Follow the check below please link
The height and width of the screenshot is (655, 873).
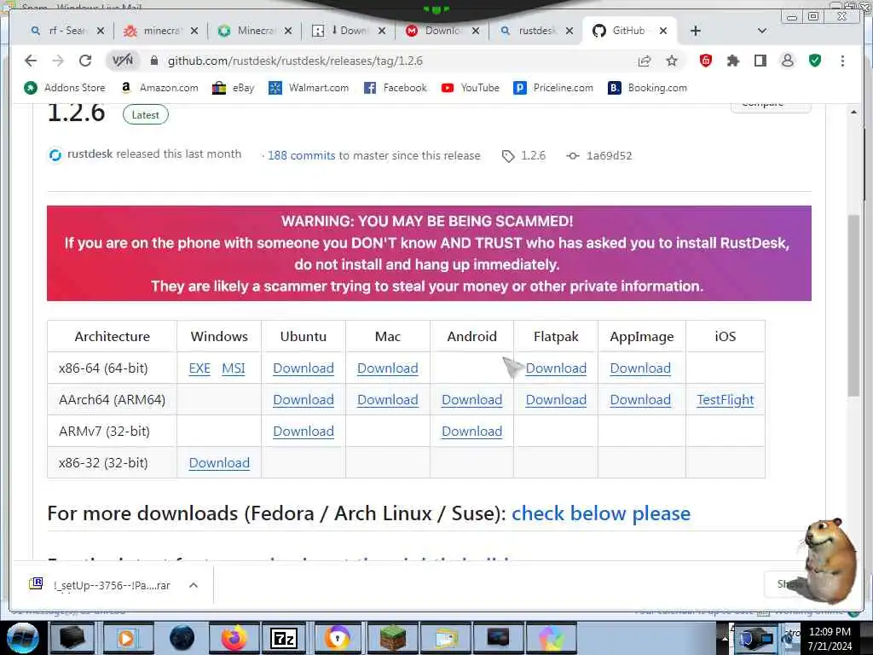coord(601,513)
